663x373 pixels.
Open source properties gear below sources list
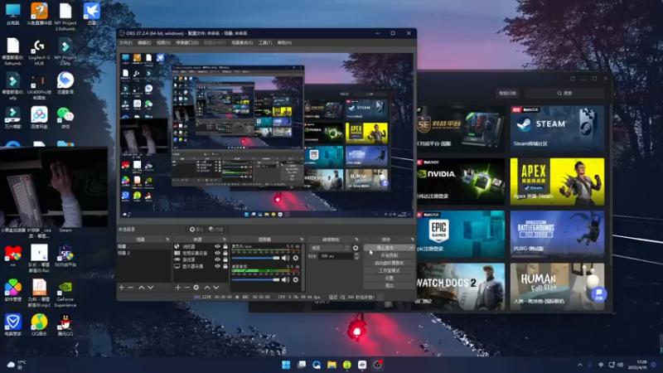(196, 288)
